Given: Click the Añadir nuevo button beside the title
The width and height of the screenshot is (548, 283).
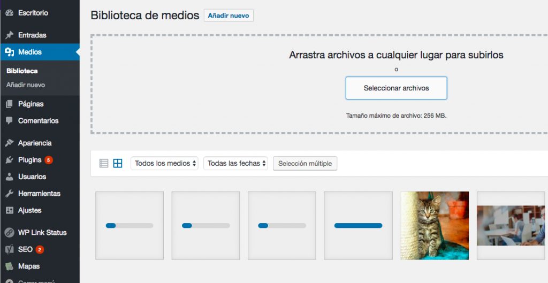Looking at the screenshot, I should pyautogui.click(x=229, y=16).
